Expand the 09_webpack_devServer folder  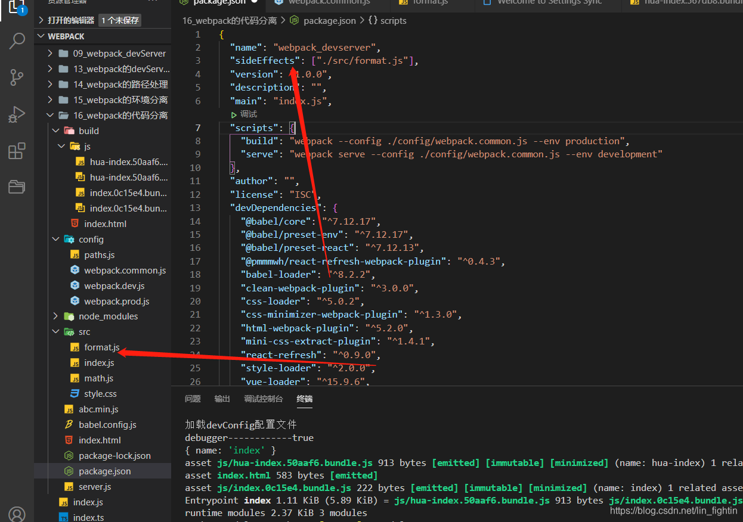point(51,53)
